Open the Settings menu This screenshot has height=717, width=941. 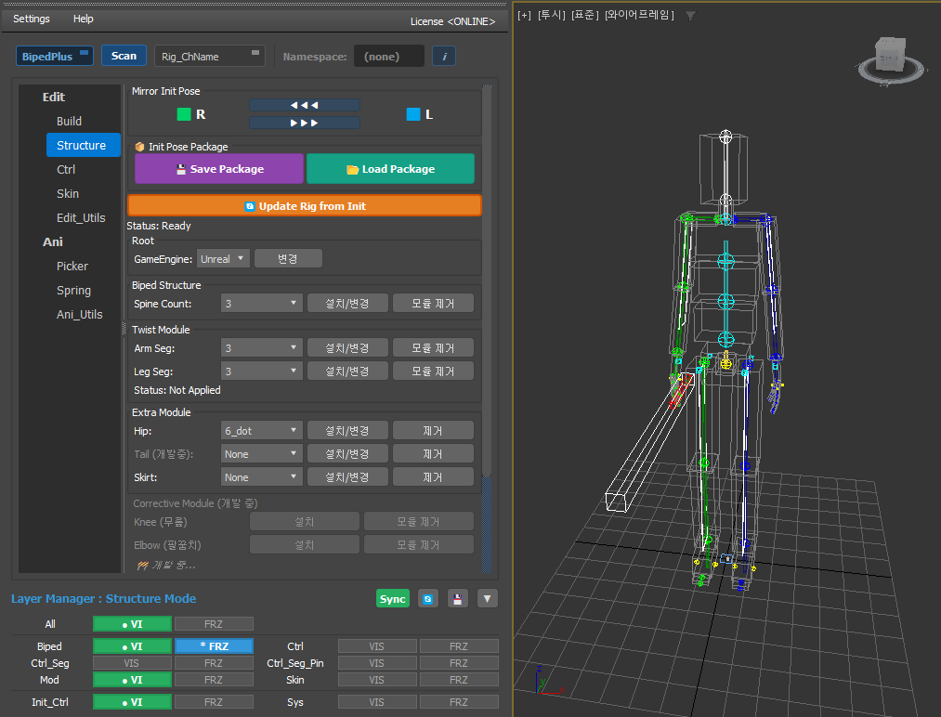[x=32, y=19]
